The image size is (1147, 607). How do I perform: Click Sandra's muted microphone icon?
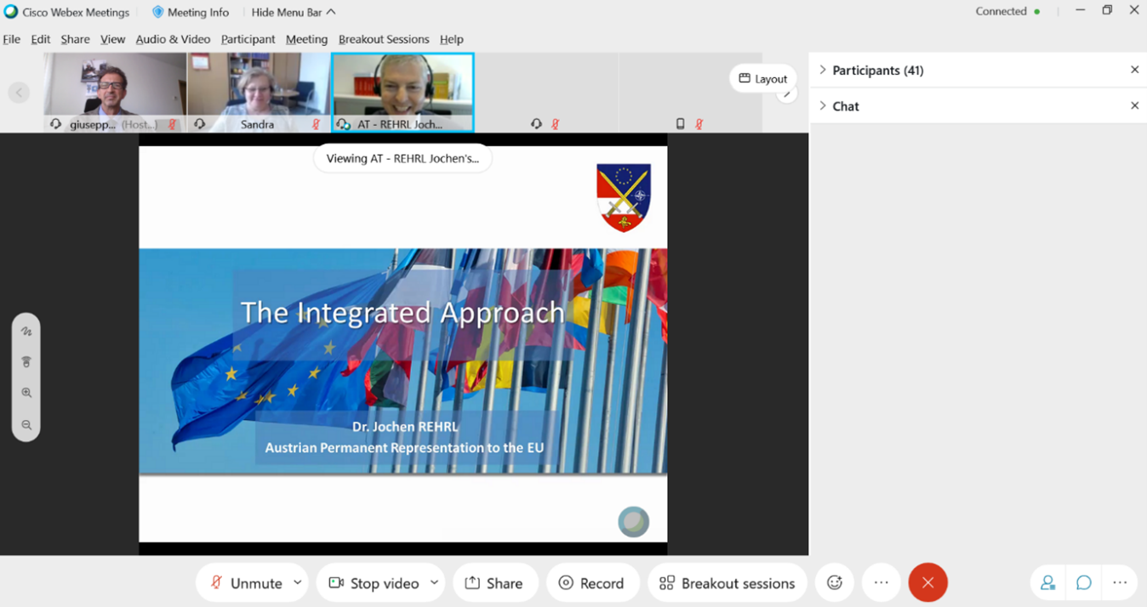click(316, 124)
